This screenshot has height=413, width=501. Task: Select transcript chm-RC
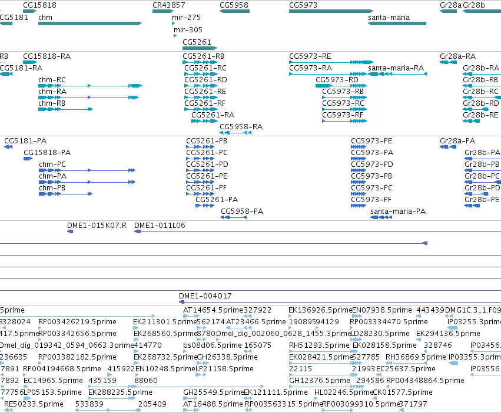pos(90,85)
